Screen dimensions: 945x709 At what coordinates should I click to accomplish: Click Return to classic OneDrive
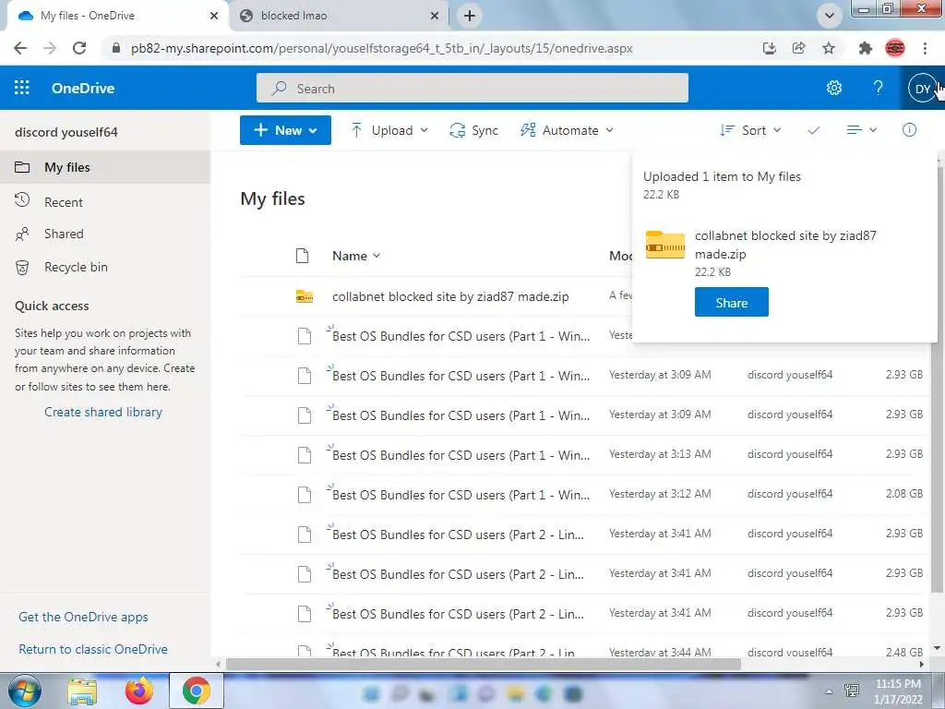[93, 649]
